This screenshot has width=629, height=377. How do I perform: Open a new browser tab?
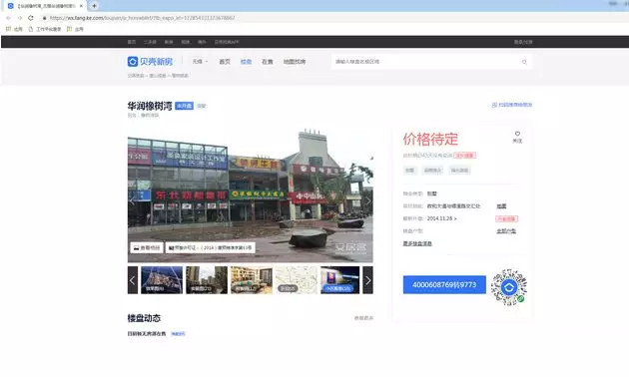[x=94, y=6]
